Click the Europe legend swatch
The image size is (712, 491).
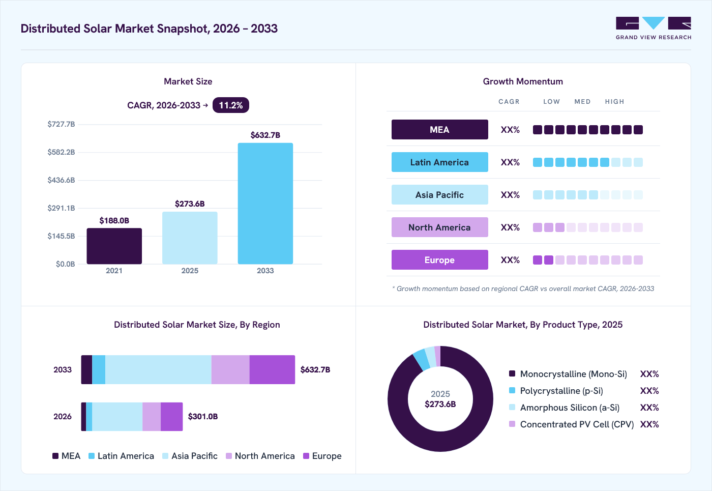point(306,456)
